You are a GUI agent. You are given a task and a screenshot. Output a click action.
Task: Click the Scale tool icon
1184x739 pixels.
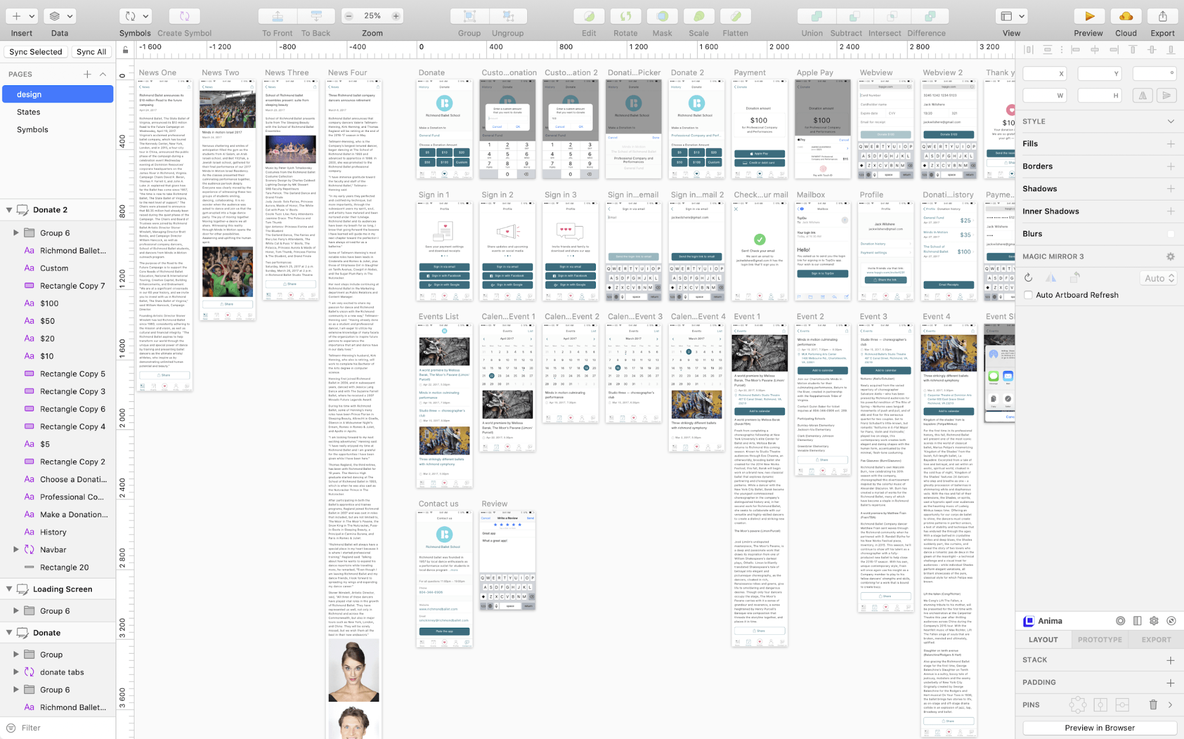tap(698, 15)
